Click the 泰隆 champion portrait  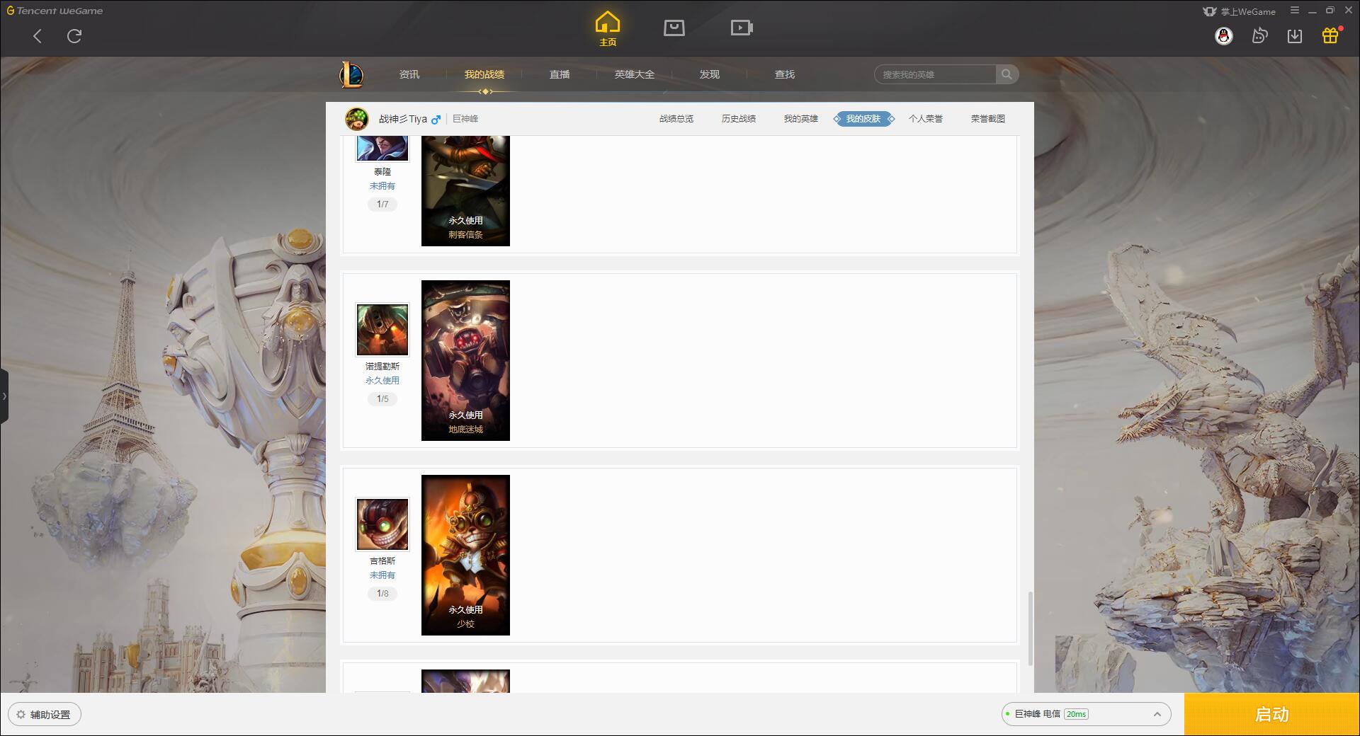[x=382, y=149]
